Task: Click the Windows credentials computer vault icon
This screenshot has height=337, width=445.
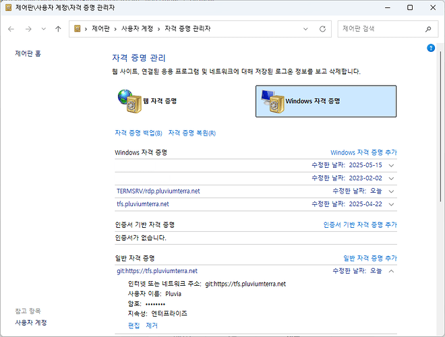Action: (272, 101)
